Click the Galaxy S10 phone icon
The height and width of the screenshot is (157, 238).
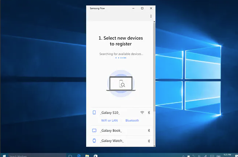(94, 113)
